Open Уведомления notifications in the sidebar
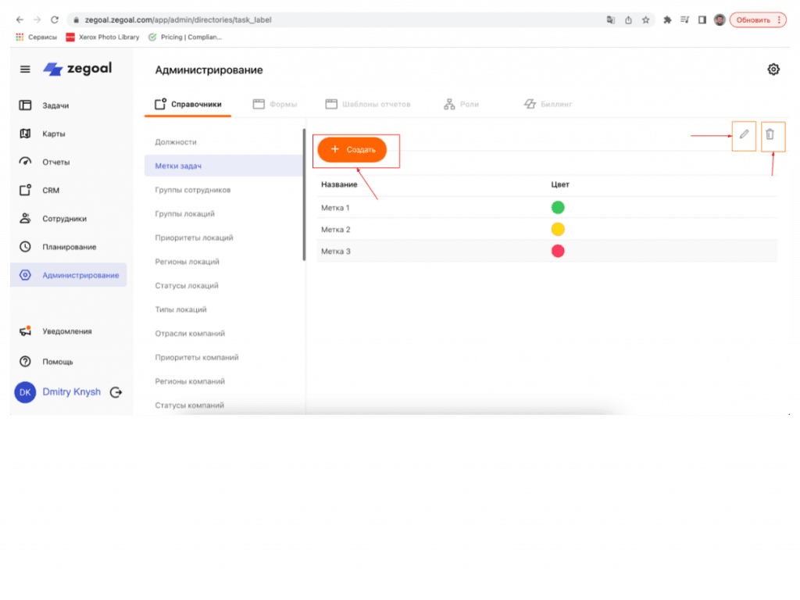This screenshot has width=800, height=600. click(66, 331)
